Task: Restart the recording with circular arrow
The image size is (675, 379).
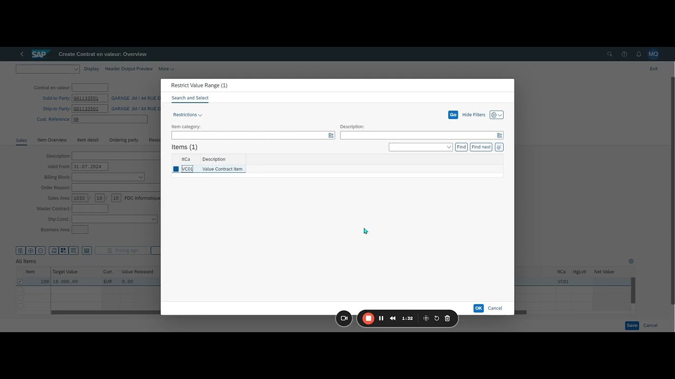Action: (437, 318)
